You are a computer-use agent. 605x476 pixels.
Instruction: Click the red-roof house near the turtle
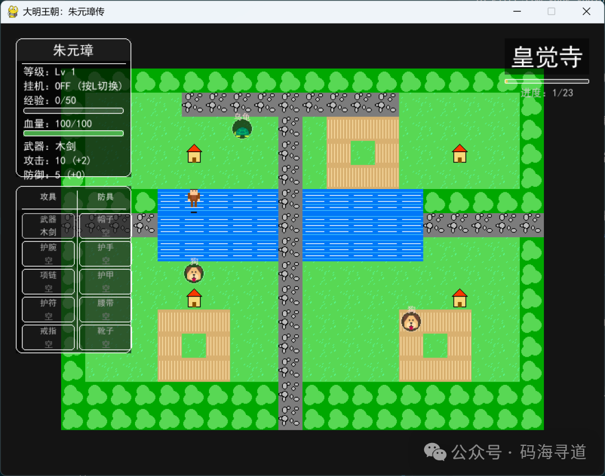194,153
